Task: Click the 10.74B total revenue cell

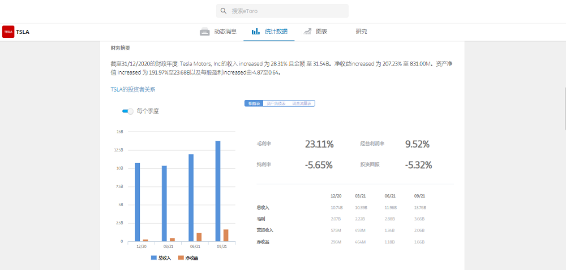Action: pyautogui.click(x=336, y=208)
